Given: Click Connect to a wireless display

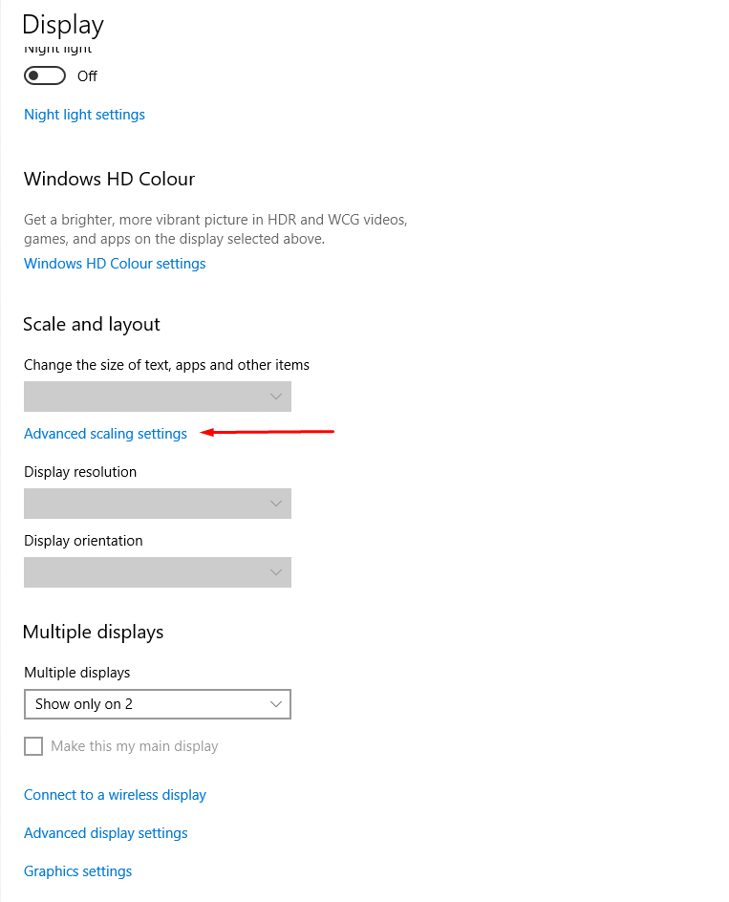Looking at the screenshot, I should [x=115, y=794].
